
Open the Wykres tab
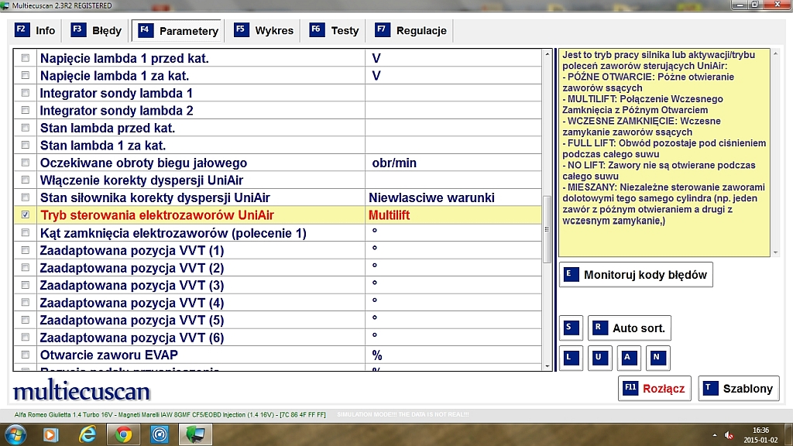(x=264, y=31)
